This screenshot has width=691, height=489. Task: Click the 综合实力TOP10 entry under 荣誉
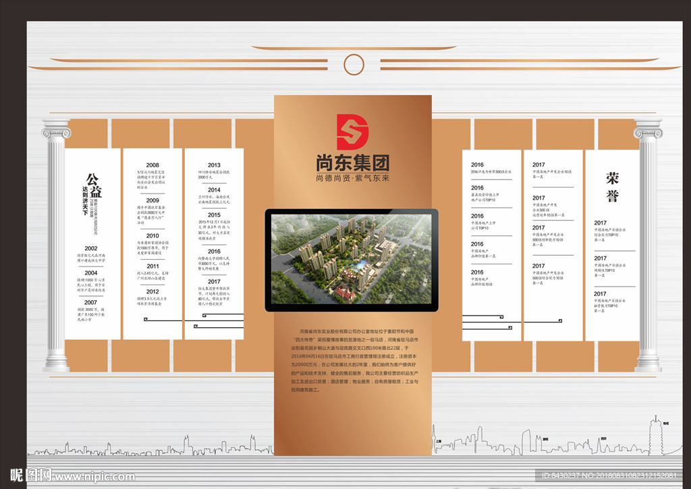[609, 235]
